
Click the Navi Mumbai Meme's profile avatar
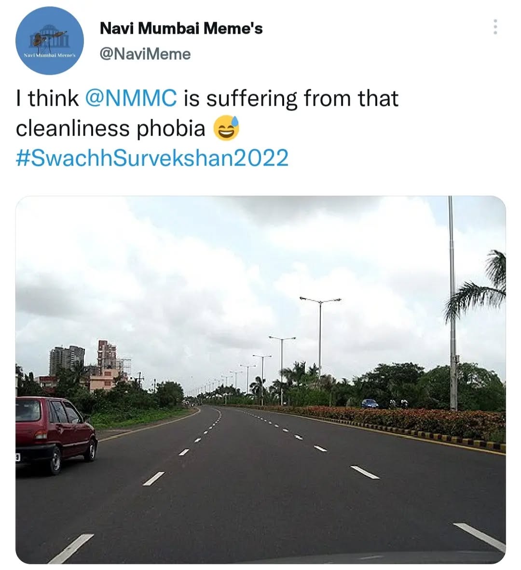(50, 41)
